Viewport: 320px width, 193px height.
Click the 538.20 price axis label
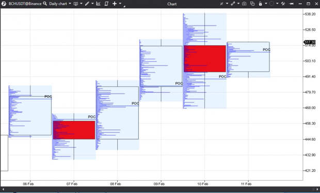[310, 14]
